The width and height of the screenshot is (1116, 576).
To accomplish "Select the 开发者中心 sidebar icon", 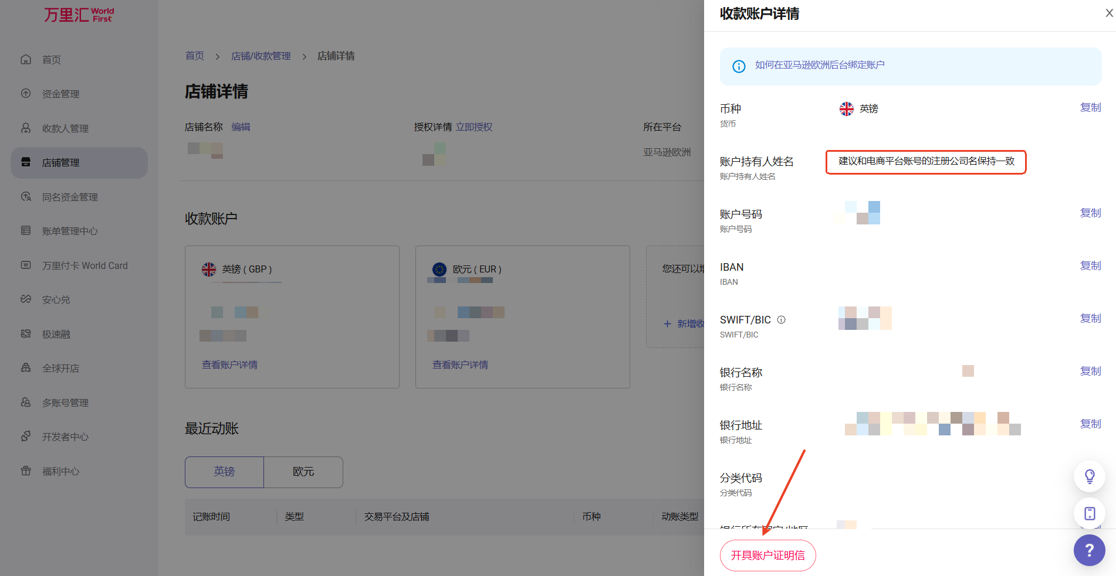I will point(26,436).
